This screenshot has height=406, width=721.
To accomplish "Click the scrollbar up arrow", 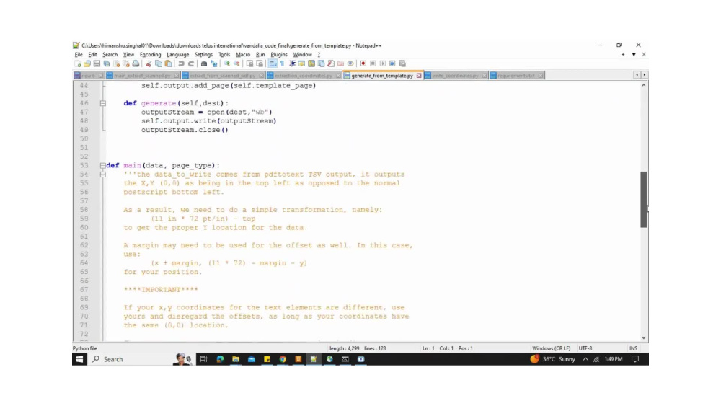I will click(x=644, y=86).
